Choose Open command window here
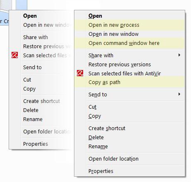 [129, 43]
